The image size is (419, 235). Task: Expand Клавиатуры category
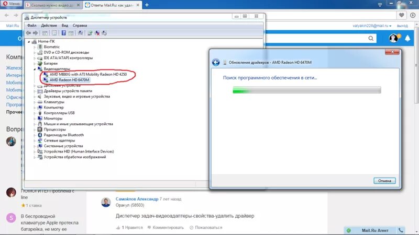(x=35, y=102)
